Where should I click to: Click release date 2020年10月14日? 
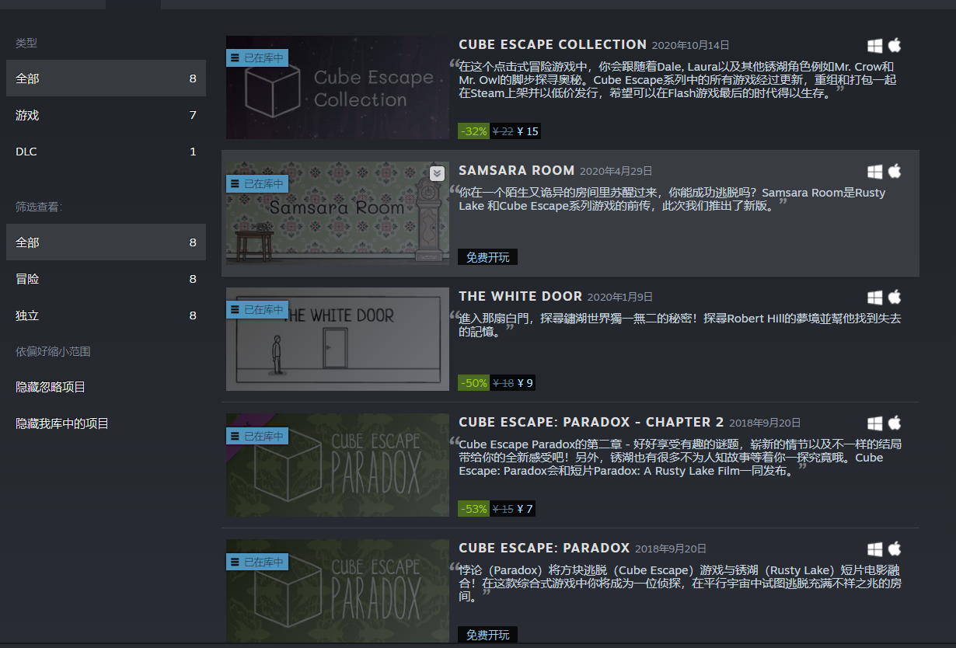pyautogui.click(x=690, y=45)
